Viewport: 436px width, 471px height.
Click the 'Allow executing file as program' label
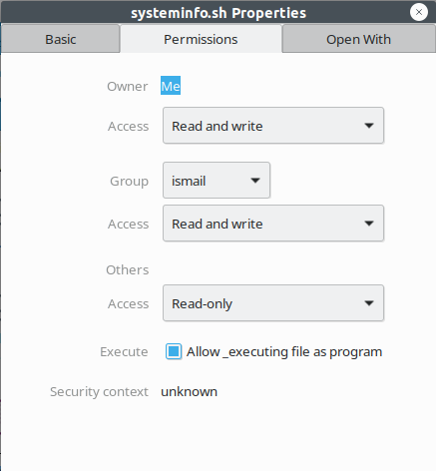(x=284, y=352)
